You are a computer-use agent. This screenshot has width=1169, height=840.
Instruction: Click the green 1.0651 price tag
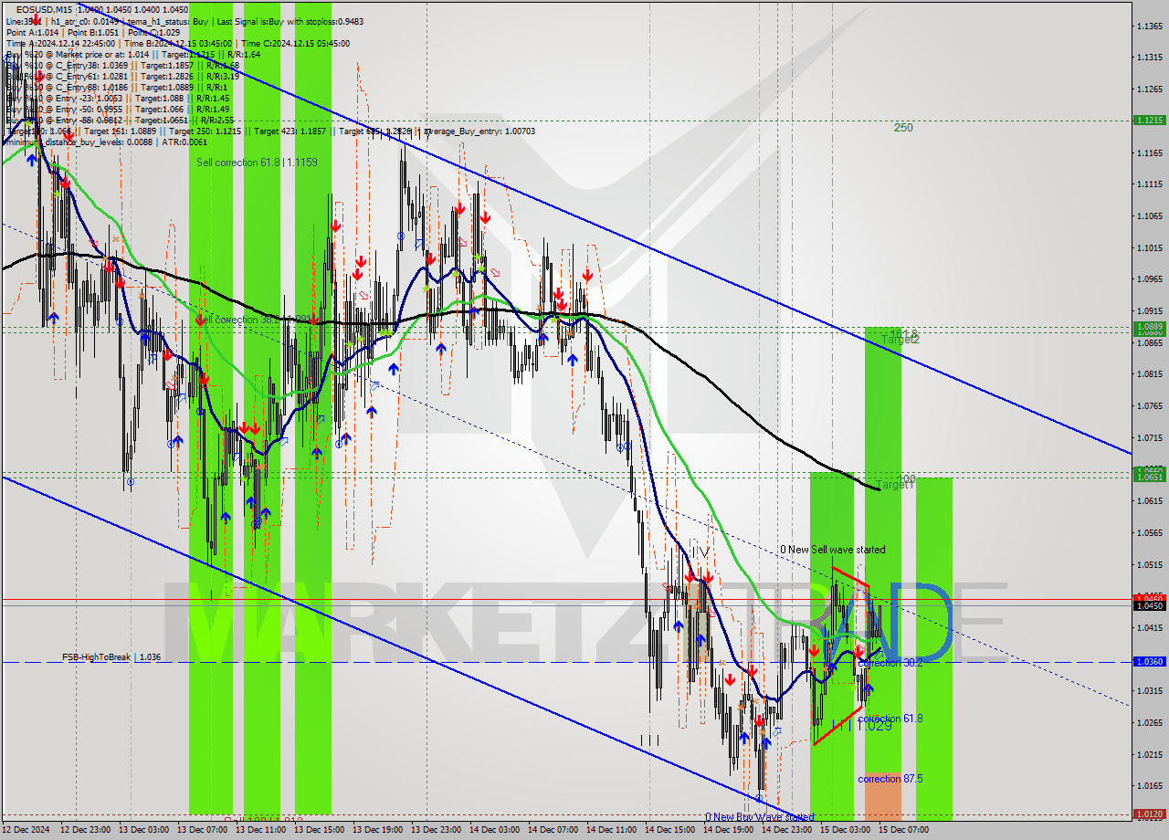click(1149, 476)
